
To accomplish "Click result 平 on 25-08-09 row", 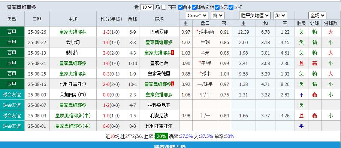I will click(301, 95).
